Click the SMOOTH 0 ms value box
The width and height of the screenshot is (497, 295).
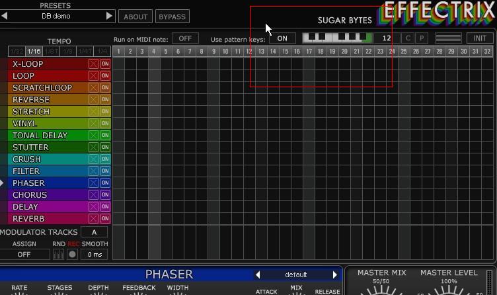pos(94,255)
